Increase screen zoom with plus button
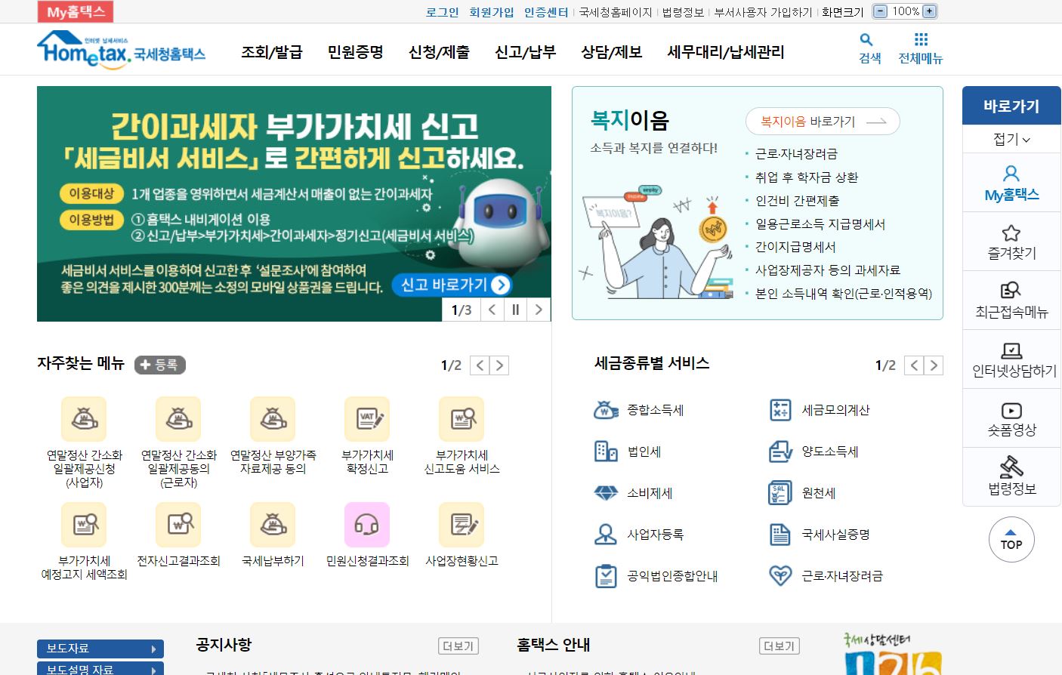The width and height of the screenshot is (1062, 675). [x=929, y=11]
